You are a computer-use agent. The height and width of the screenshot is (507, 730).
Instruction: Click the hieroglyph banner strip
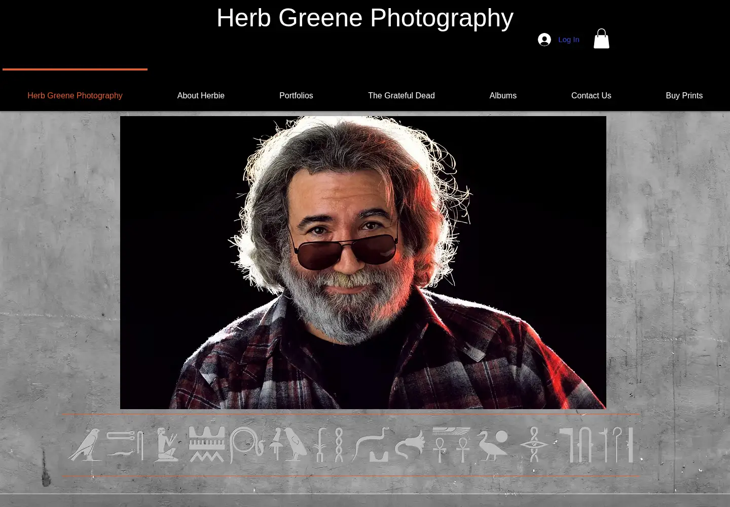pyautogui.click(x=352, y=445)
